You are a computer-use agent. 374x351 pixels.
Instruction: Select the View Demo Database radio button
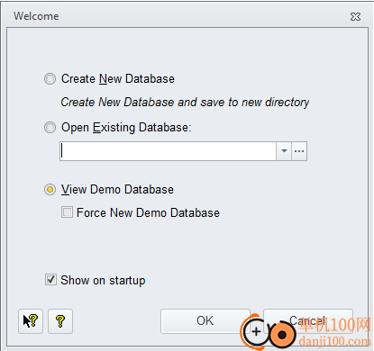pos(50,190)
